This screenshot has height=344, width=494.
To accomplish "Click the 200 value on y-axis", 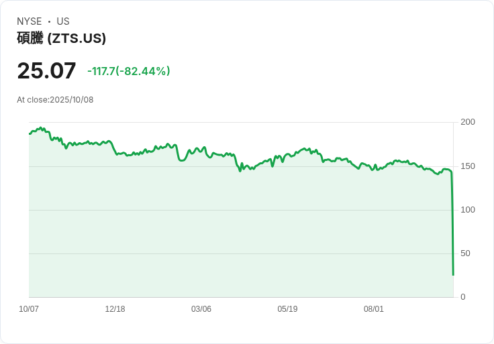I will [x=468, y=122].
